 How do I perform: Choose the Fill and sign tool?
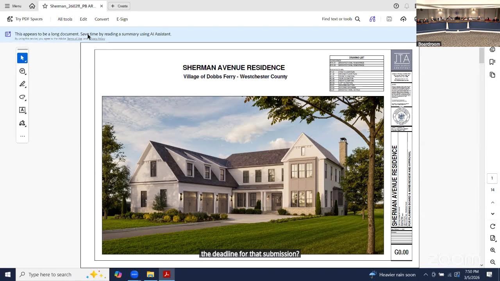[x=22, y=123]
